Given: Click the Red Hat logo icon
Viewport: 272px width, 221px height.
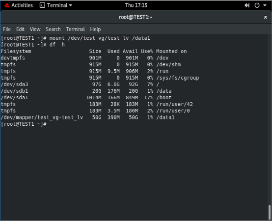Looking at the screenshot, I should point(7,5).
